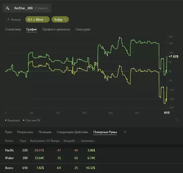The width and height of the screenshot is (183, 173).
Task: Add a new report tab with plus
Action: click(x=125, y=132)
